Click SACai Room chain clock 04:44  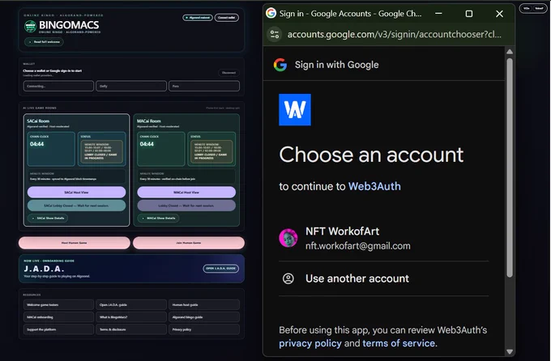point(37,144)
